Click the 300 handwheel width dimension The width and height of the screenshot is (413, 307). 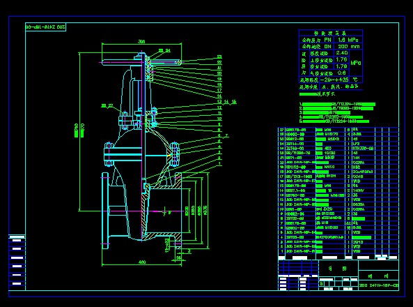pos(141,41)
